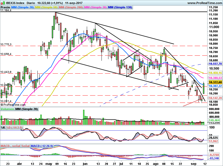Click the candlestick chart icon top-left
The height and width of the screenshot is (166, 223).
pos(3,3)
